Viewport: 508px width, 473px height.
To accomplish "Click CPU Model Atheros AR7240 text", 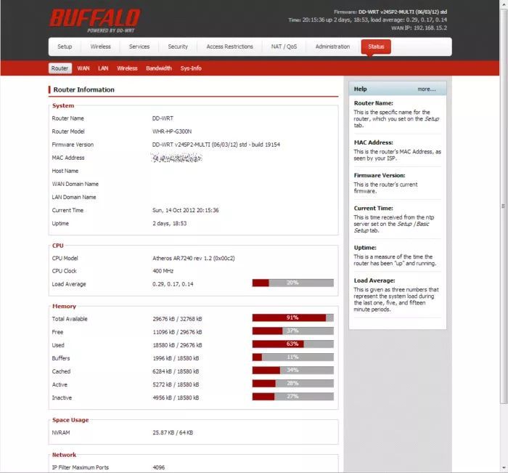I will click(x=194, y=258).
